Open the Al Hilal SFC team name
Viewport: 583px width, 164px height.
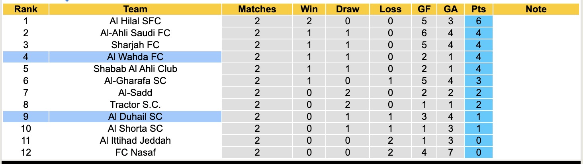coord(135,21)
